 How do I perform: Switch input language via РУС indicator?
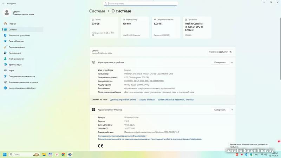257,154
